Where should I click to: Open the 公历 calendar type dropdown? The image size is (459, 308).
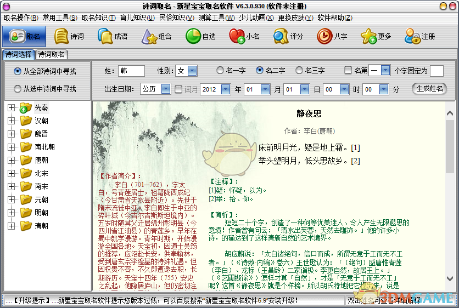pyautogui.click(x=166, y=89)
